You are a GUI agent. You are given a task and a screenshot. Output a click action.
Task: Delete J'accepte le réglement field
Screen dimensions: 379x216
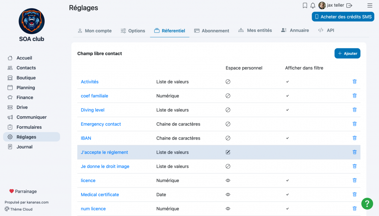354,152
